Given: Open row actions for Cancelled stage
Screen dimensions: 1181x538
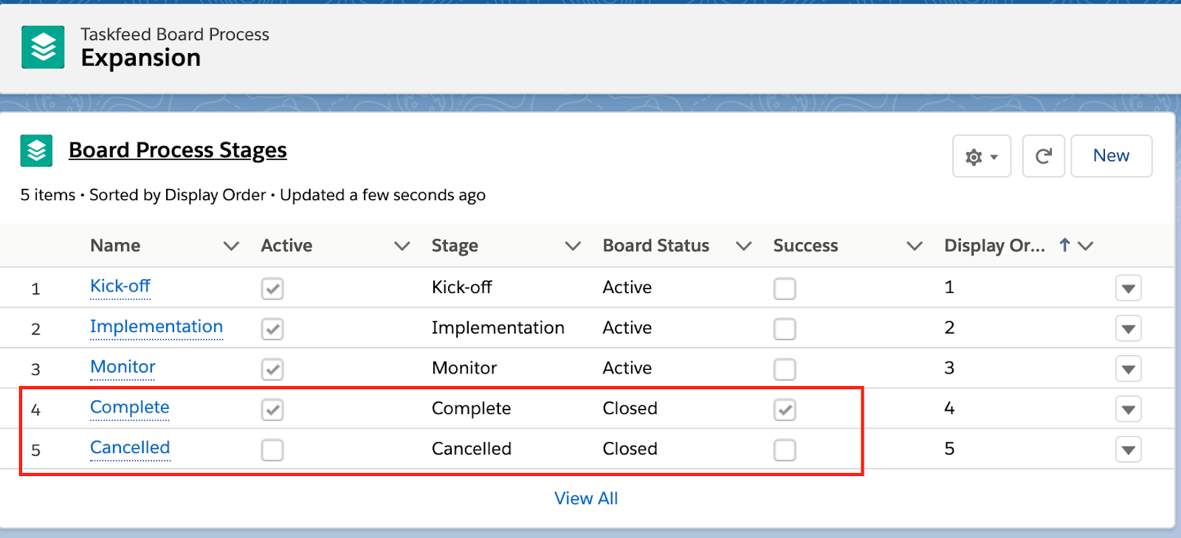Looking at the screenshot, I should [x=1128, y=449].
